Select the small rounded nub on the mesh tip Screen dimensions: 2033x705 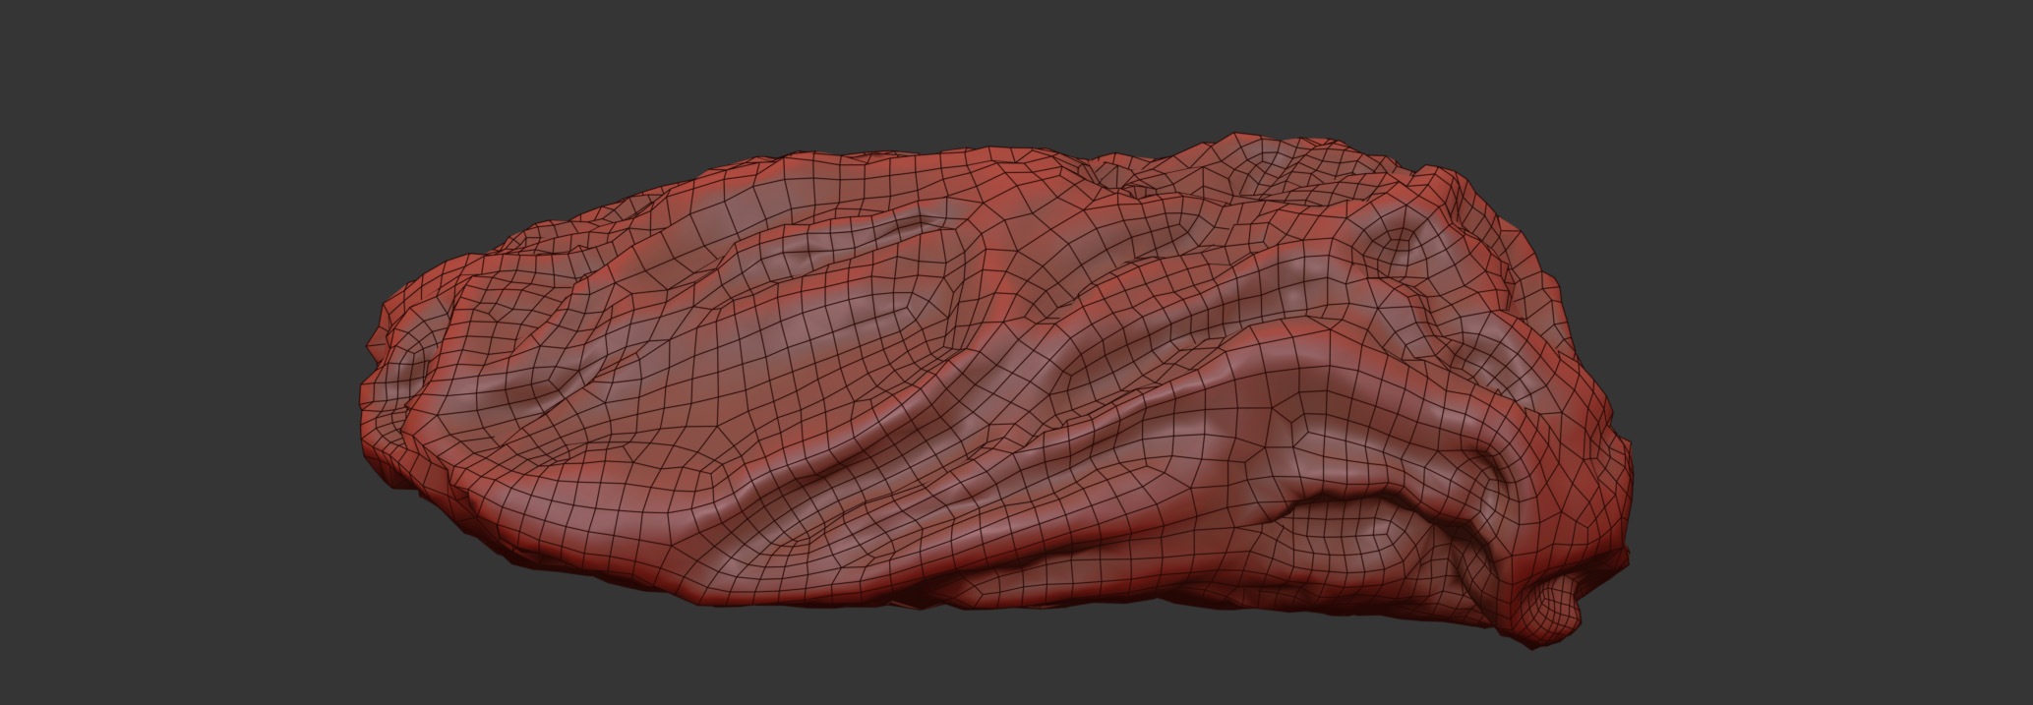(x=1554, y=610)
